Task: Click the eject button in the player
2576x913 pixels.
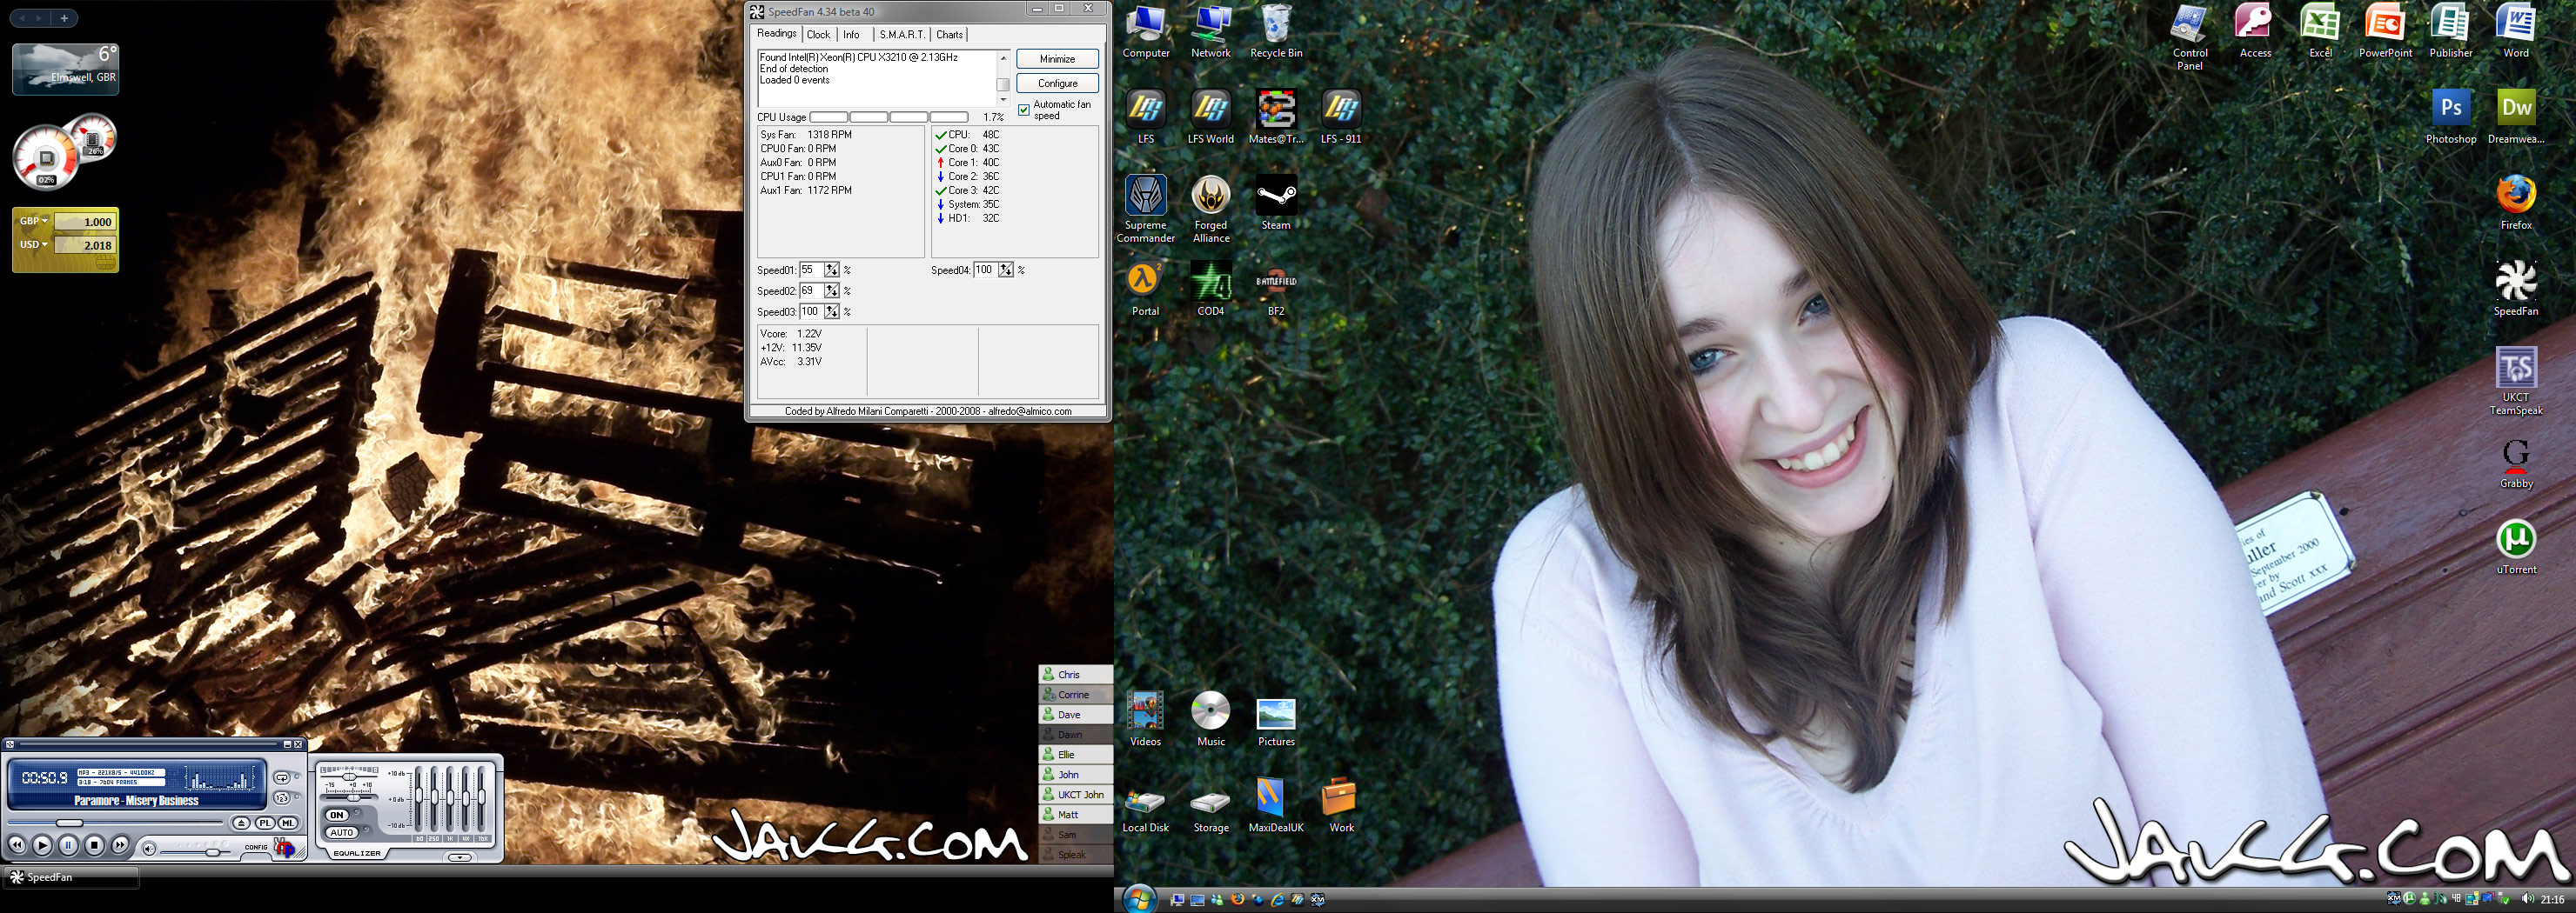Action: pyautogui.click(x=241, y=823)
